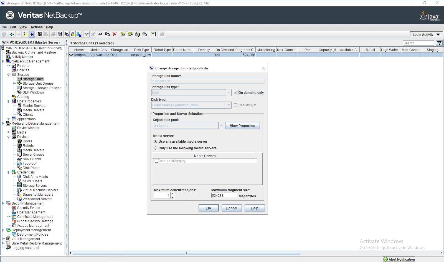Screen dimensions: 444x262
Task: Check the win-pc1d2qrqtmj media server box
Action: (156, 161)
